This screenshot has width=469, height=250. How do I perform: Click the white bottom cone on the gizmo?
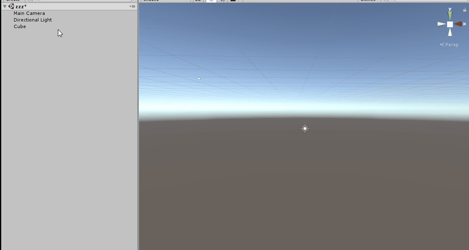click(x=450, y=32)
